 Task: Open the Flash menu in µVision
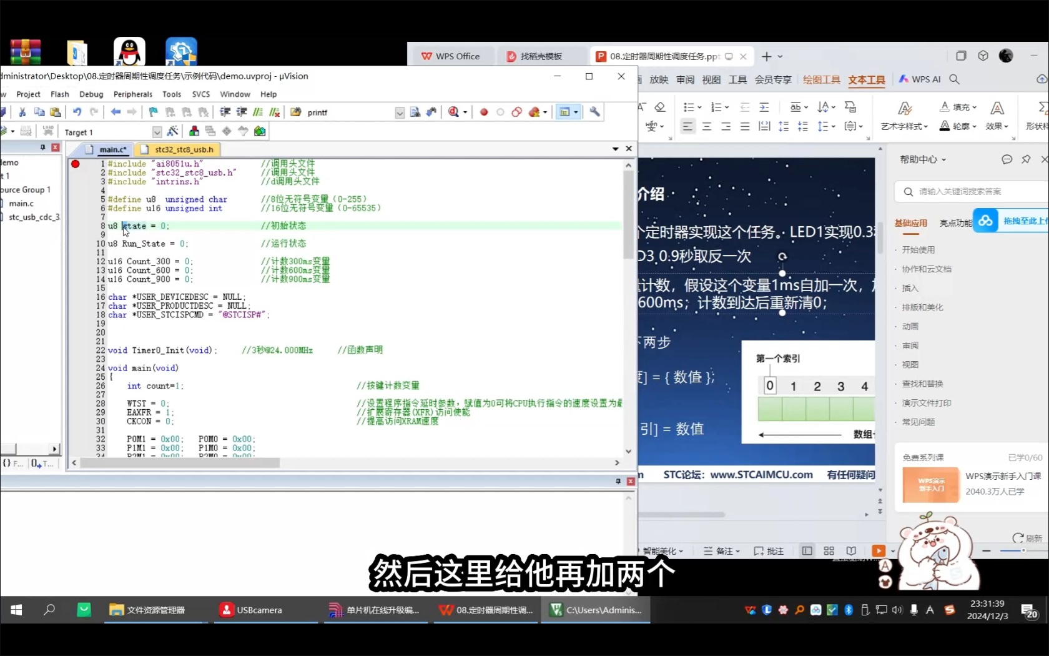click(60, 94)
